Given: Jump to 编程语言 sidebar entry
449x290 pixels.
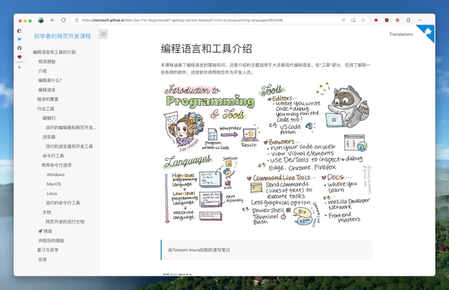Looking at the screenshot, I should coord(47,90).
